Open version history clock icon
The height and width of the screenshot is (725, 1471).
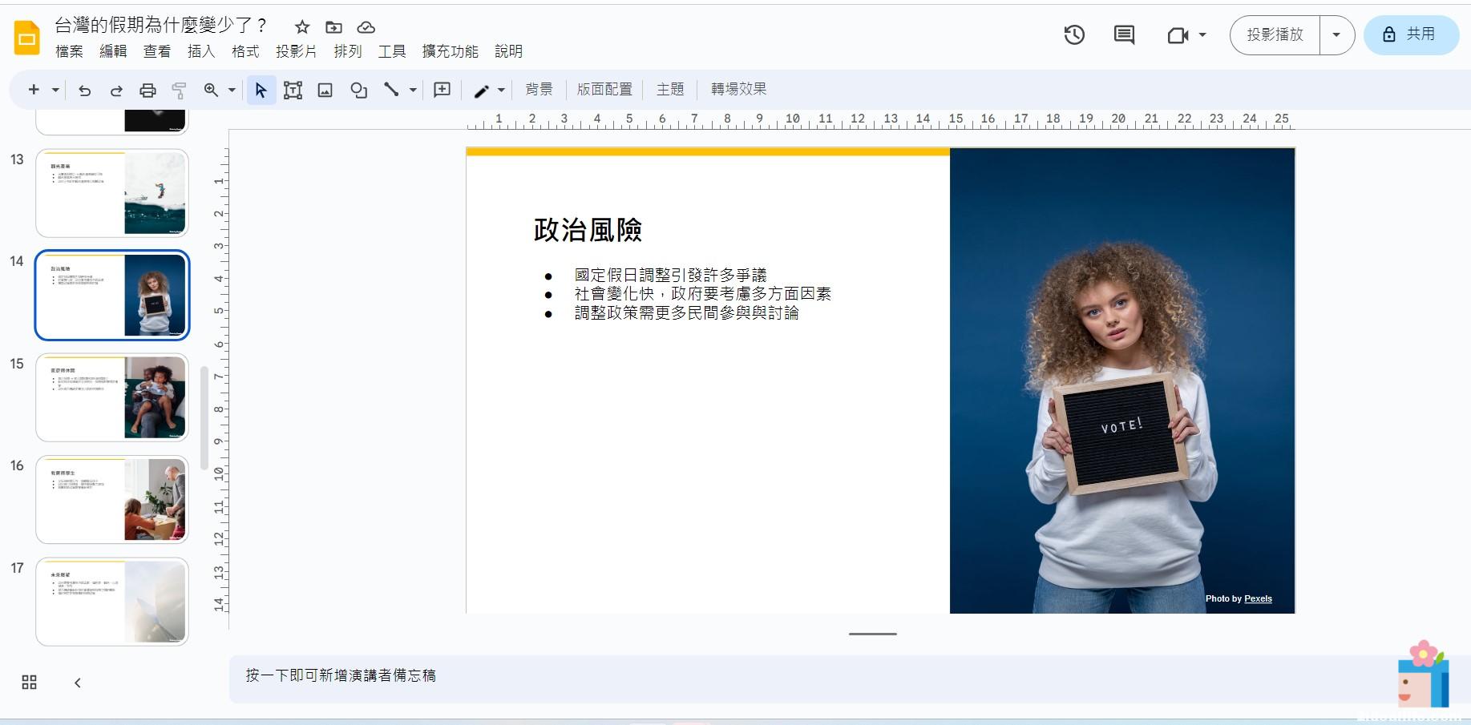point(1074,35)
